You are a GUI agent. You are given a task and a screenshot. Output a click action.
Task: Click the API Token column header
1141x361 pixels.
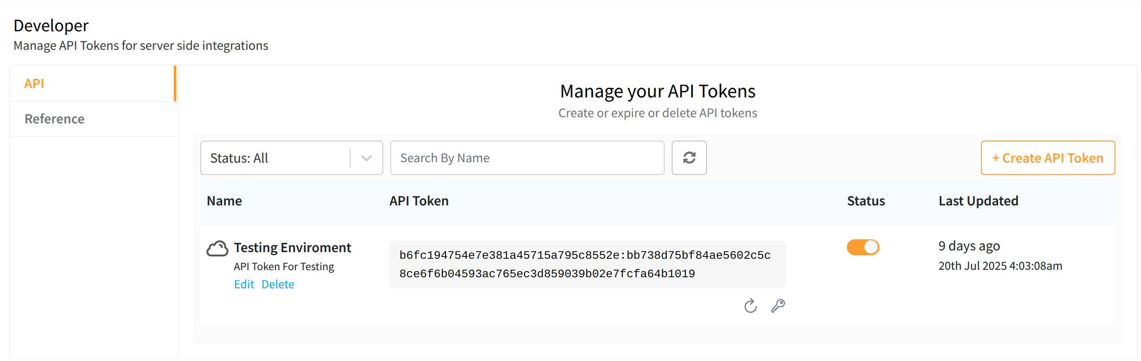pos(419,201)
